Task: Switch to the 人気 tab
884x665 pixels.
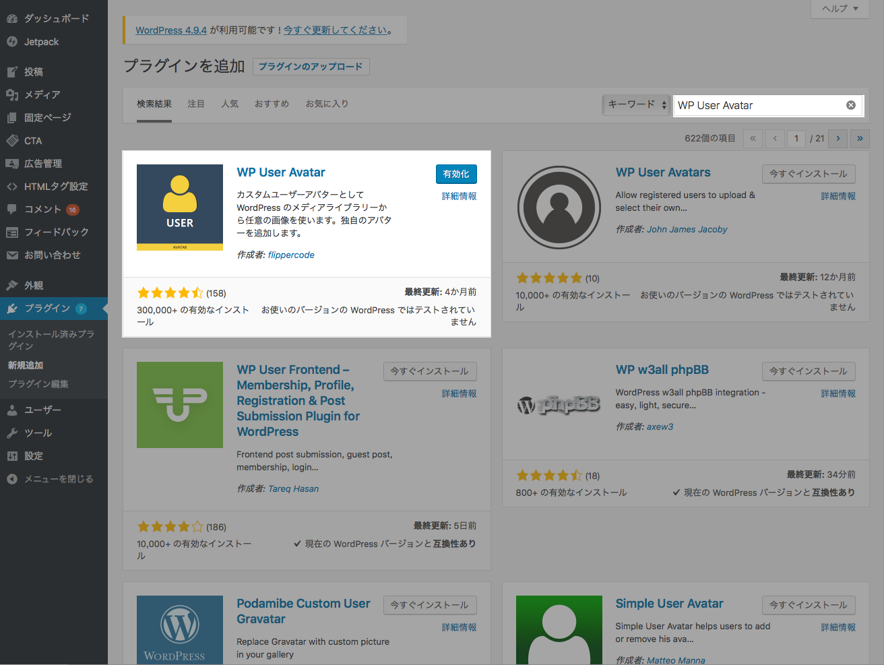Action: [x=230, y=104]
